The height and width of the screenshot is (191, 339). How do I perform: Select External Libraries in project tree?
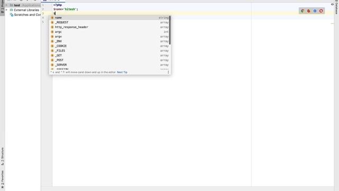click(26, 10)
